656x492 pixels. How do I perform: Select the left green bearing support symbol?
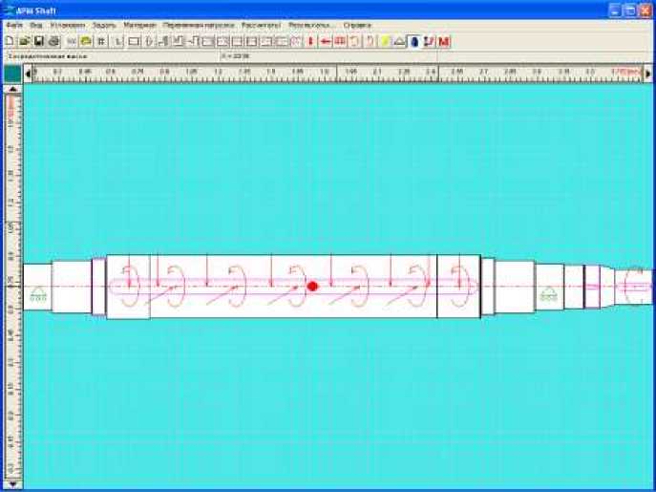(38, 294)
